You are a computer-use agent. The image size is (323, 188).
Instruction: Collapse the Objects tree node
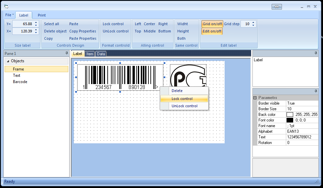tap(8, 61)
